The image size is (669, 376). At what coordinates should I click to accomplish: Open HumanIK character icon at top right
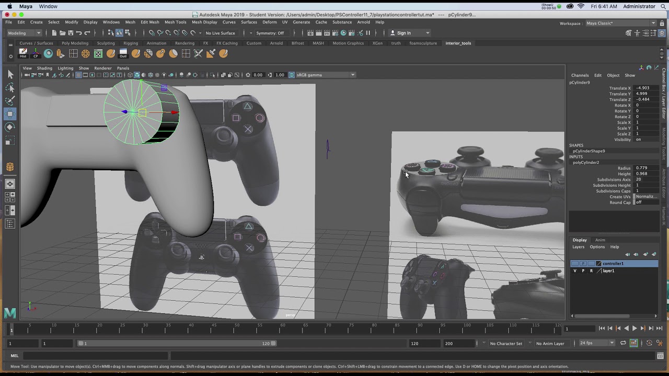(x=636, y=33)
